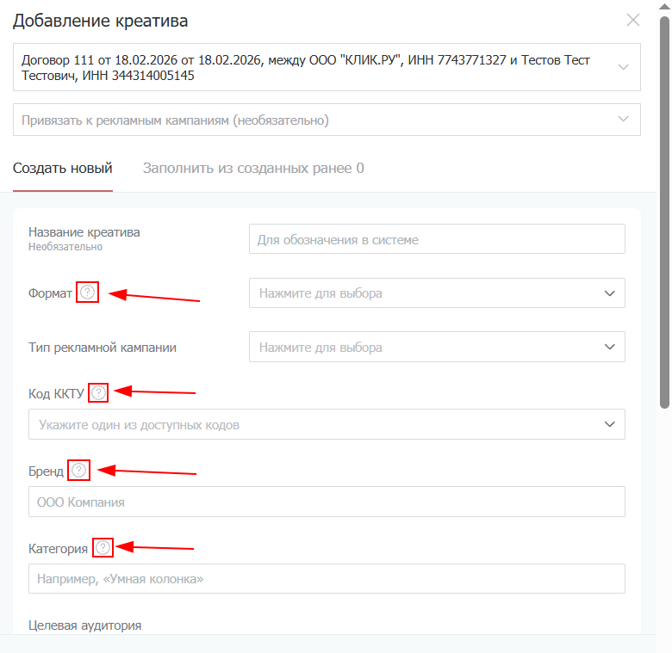Expand the Код ККТУ code list
The width and height of the screenshot is (672, 653).
click(327, 424)
